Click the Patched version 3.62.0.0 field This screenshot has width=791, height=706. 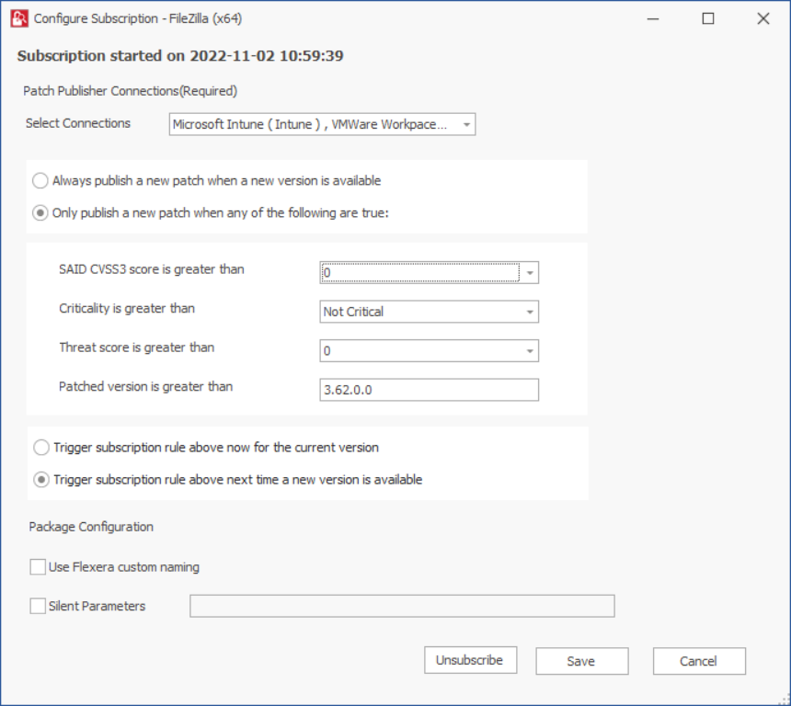click(430, 390)
